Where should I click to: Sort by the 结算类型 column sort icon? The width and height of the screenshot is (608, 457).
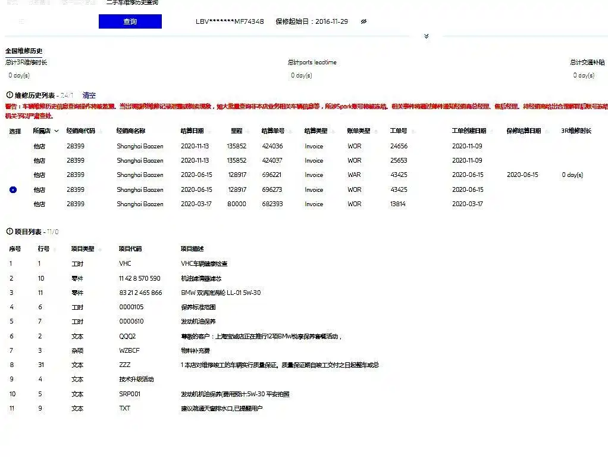pos(333,131)
